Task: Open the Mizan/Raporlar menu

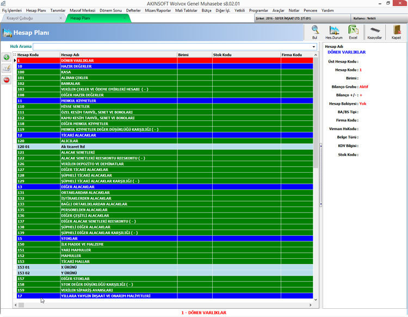Action: 158,10
